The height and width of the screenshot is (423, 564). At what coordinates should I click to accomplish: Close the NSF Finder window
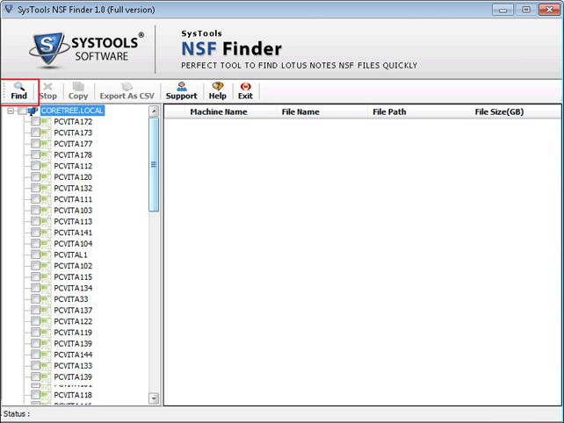[x=549, y=10]
